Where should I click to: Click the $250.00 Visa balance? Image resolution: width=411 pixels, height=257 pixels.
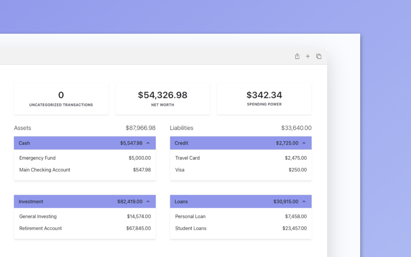pos(298,170)
